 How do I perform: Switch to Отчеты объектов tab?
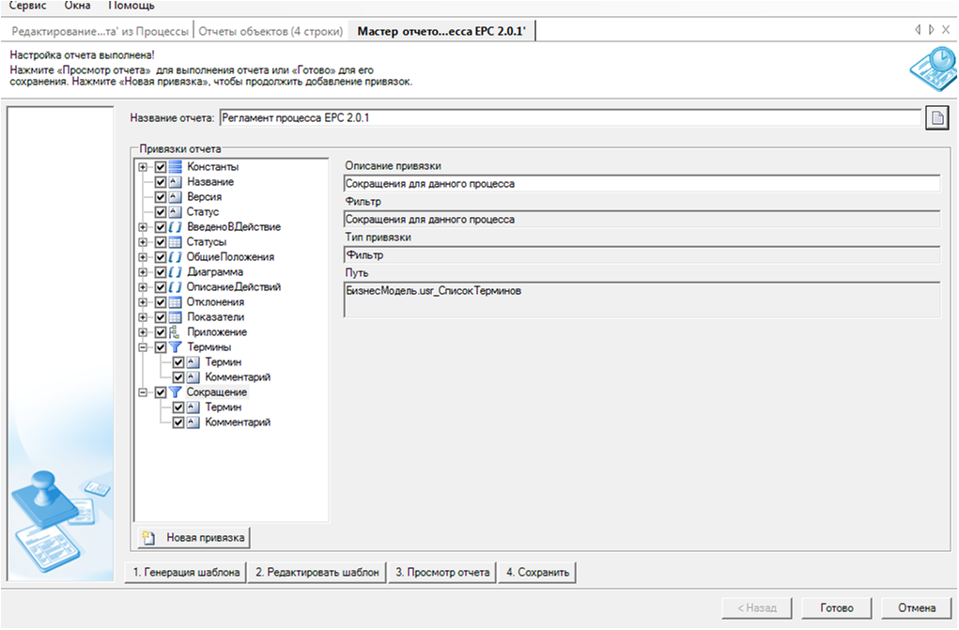coord(271,31)
